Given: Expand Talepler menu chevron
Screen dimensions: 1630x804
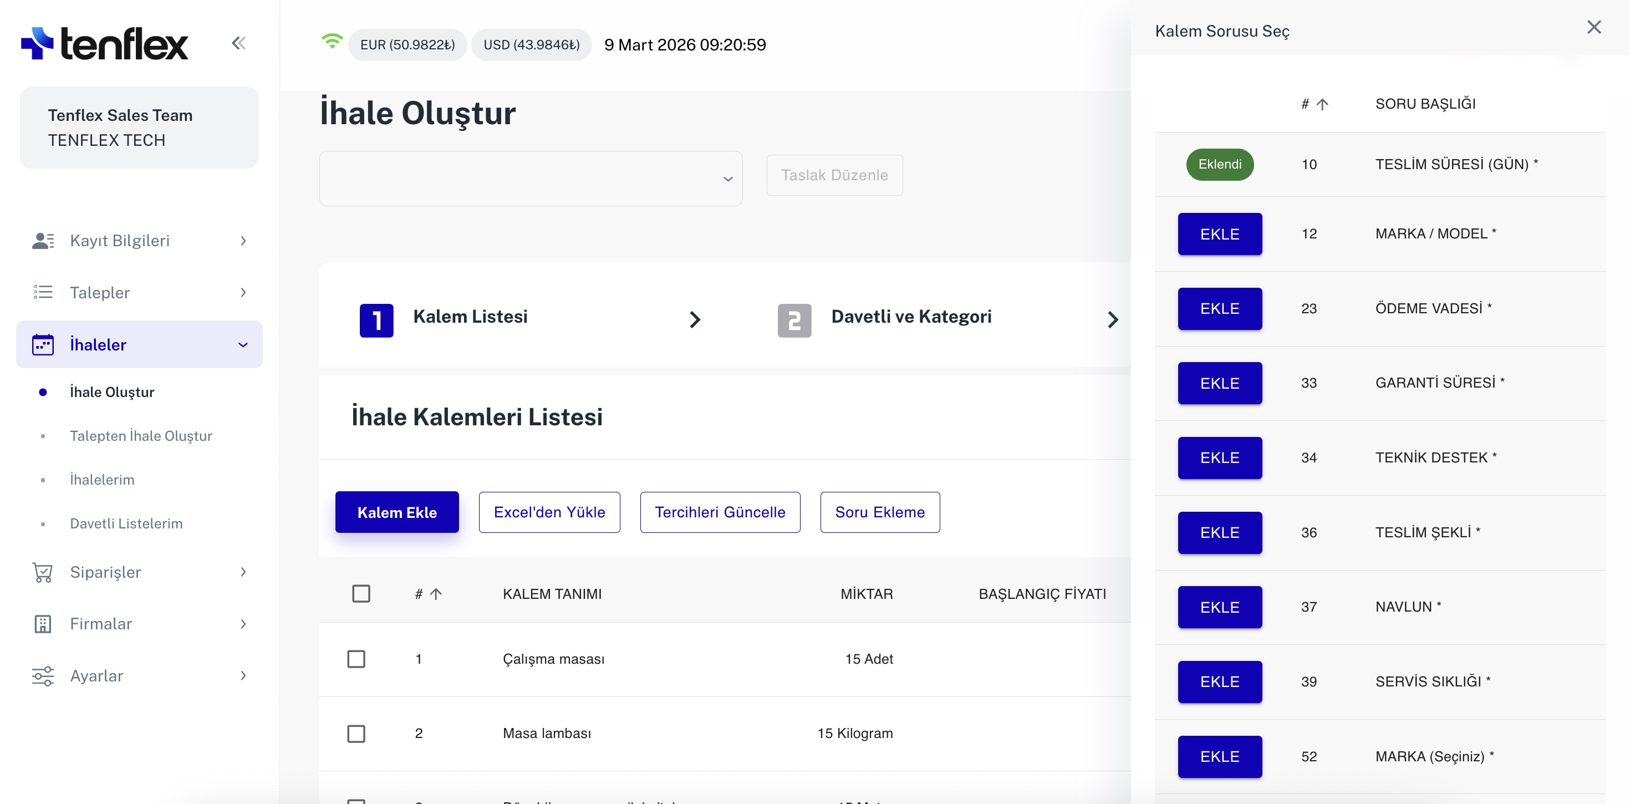Looking at the screenshot, I should pos(243,292).
